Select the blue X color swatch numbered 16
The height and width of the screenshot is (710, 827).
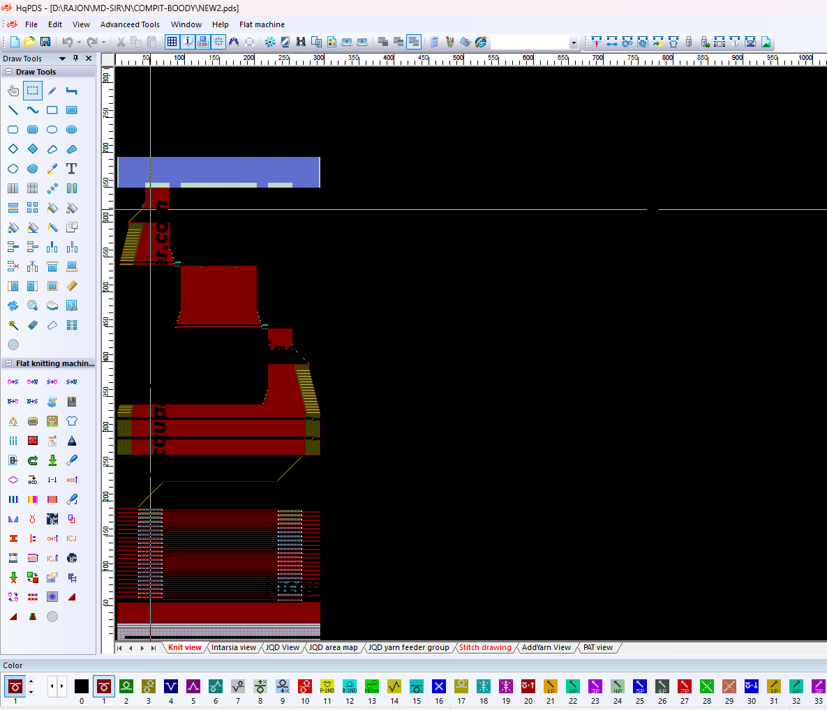tap(439, 686)
